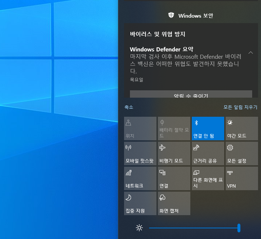261x239 pixels.
Task: Click the gear icon in 모든 설정
Action: (230, 148)
